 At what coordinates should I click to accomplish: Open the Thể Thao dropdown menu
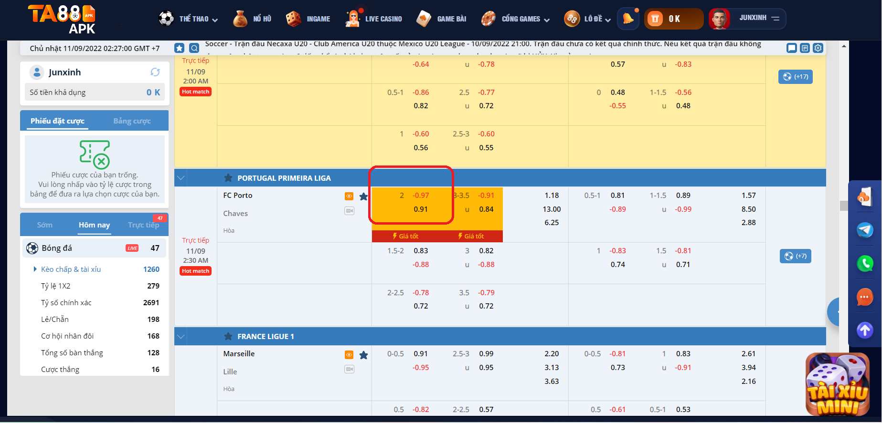(189, 19)
